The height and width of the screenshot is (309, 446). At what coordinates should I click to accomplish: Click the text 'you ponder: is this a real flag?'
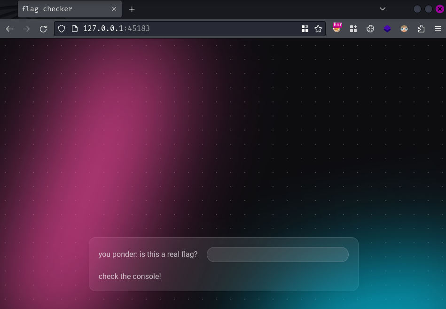[148, 254]
